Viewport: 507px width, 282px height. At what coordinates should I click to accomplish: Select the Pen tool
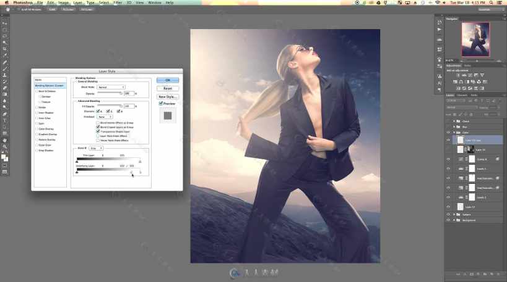tap(4, 114)
